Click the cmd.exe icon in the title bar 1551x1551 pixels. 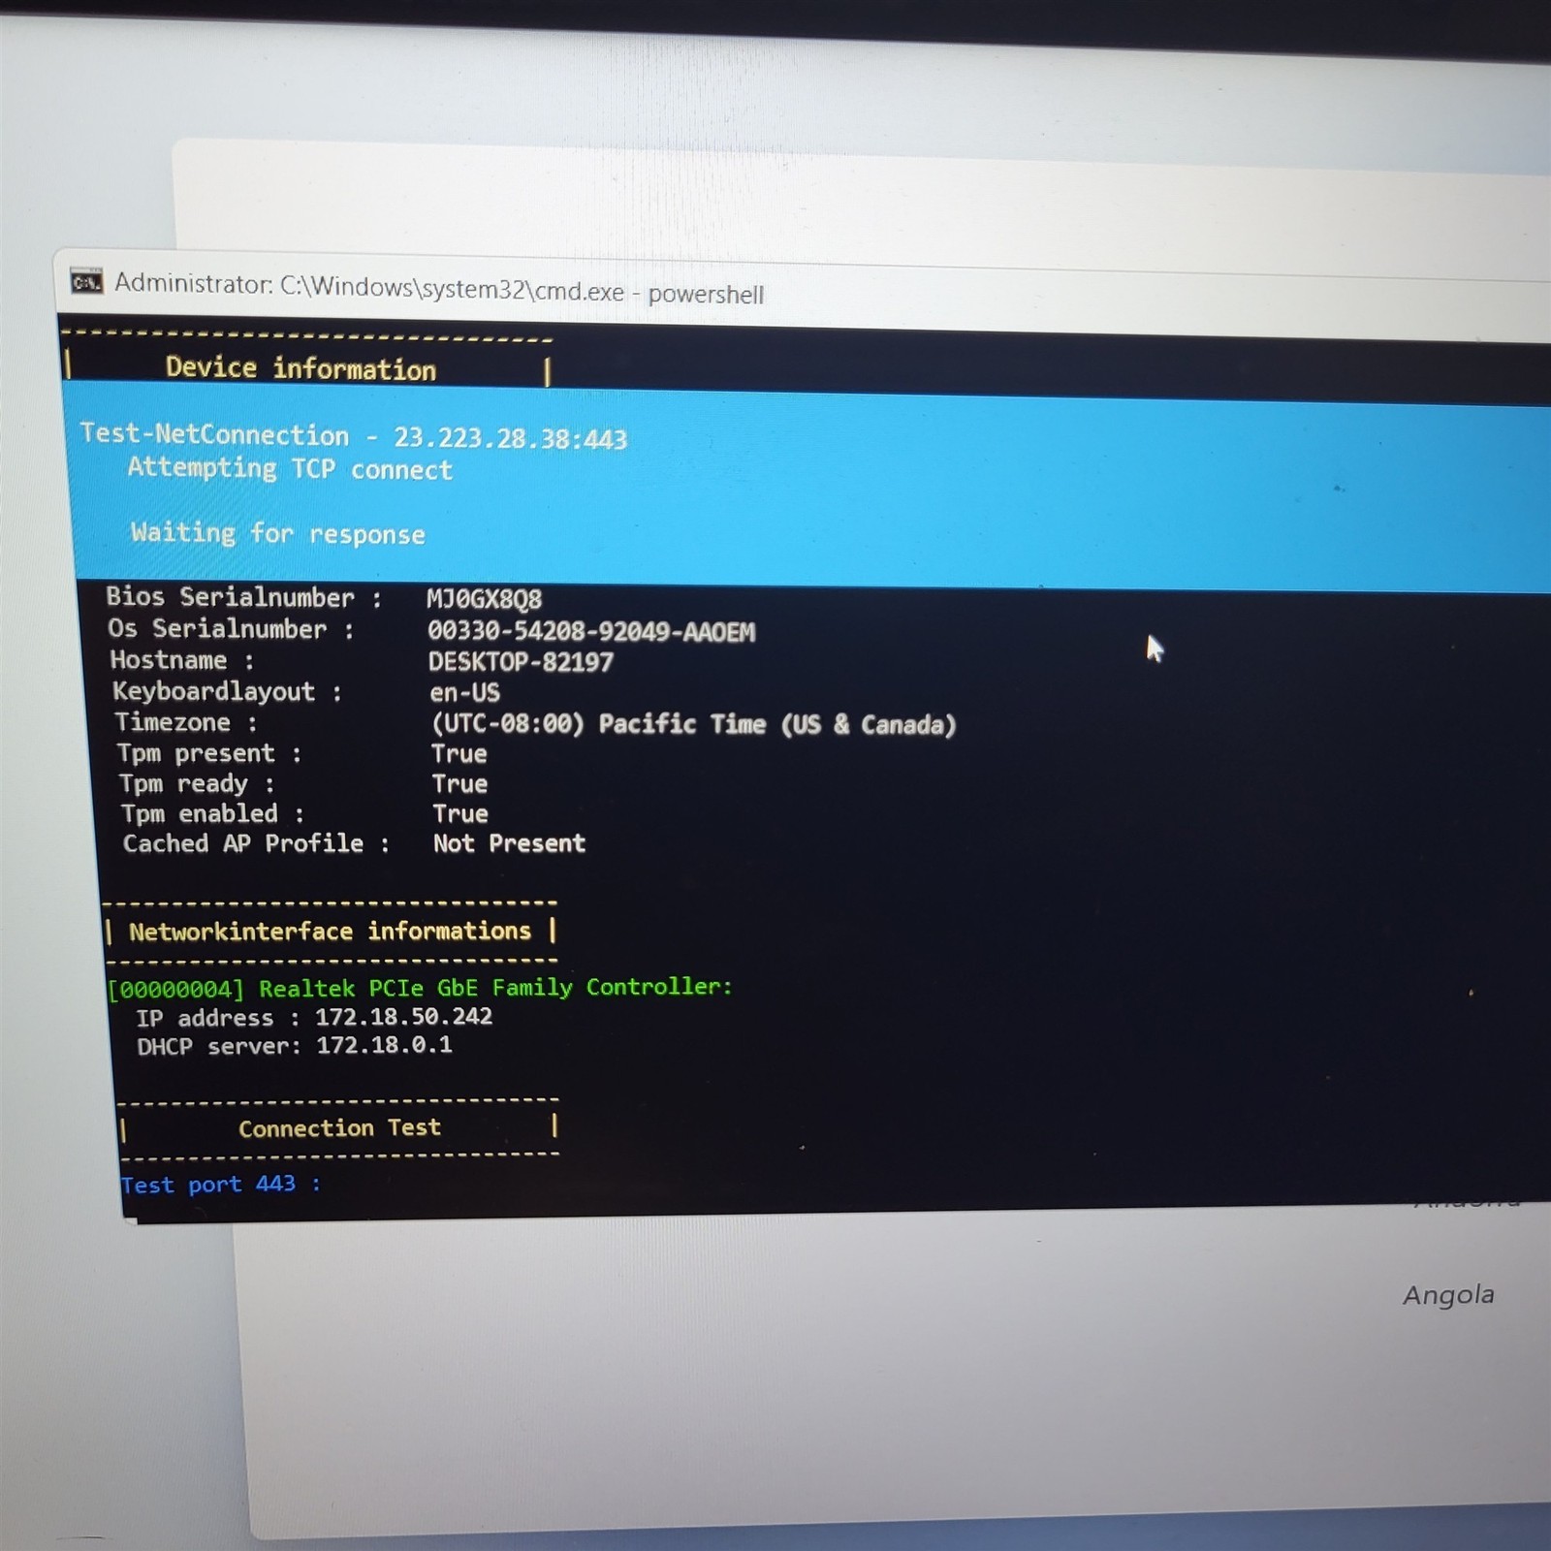pyautogui.click(x=86, y=282)
